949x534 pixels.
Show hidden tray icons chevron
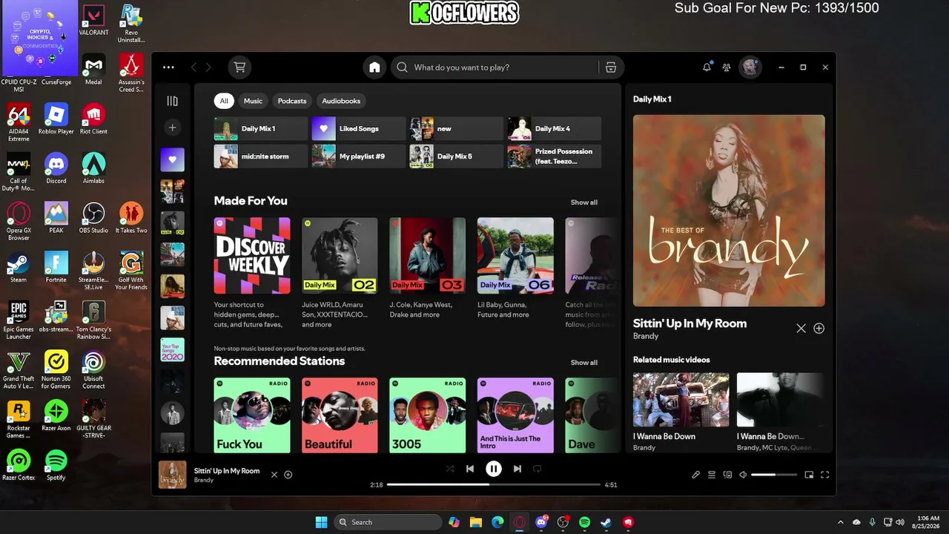tap(840, 522)
